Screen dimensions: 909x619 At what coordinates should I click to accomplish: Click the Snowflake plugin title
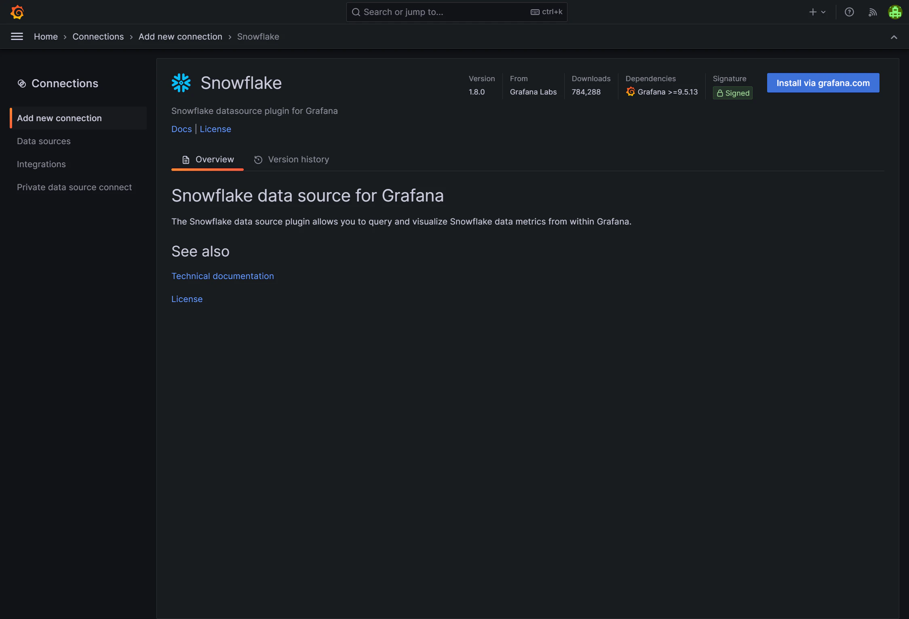(241, 83)
